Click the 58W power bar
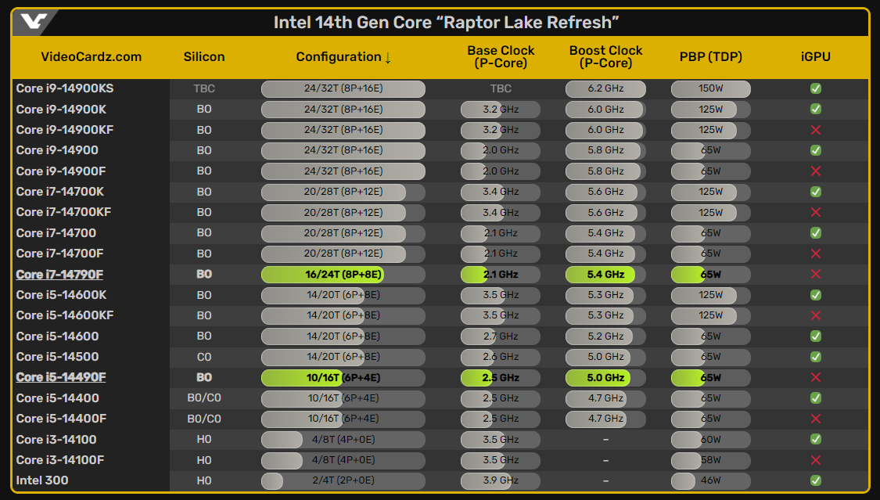This screenshot has height=500, width=880. point(710,460)
